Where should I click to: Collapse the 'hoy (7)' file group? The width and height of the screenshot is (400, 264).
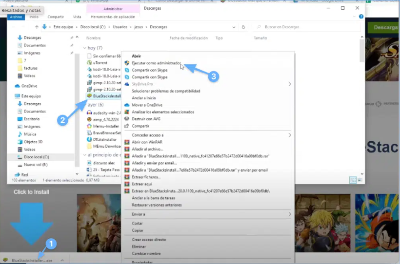pos(84,48)
